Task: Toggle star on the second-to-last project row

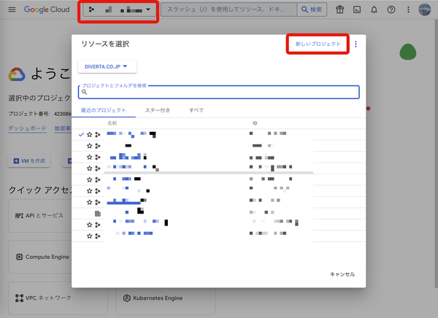Action: (x=89, y=225)
